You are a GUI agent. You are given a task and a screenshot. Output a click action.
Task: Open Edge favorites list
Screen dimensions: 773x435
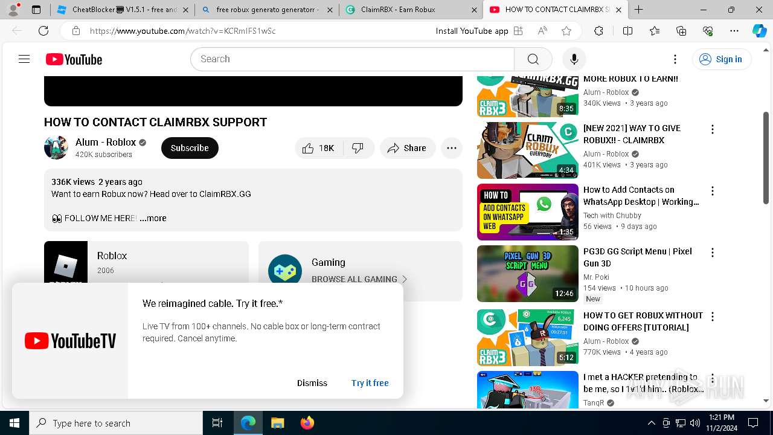pyautogui.click(x=655, y=31)
